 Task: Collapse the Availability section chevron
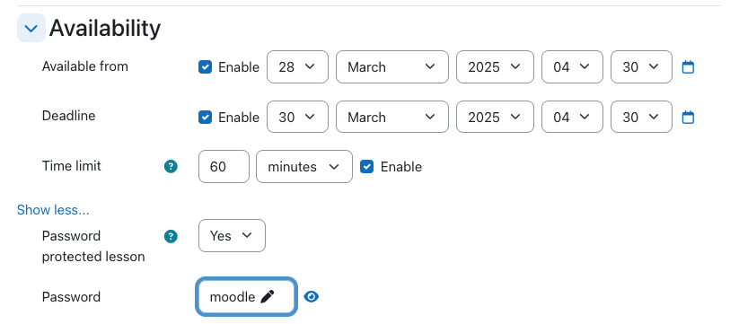[31, 28]
